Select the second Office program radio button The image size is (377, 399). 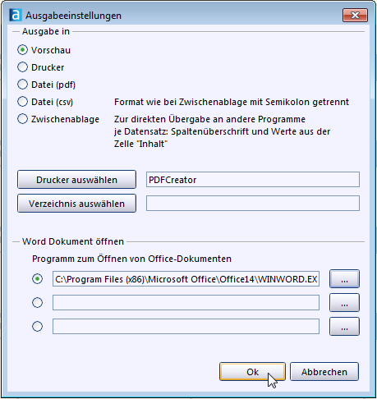click(x=37, y=303)
